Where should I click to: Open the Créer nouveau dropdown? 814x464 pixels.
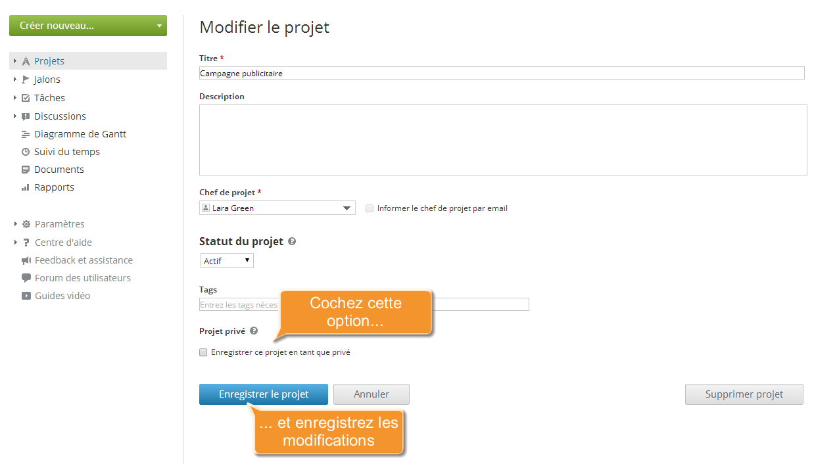pyautogui.click(x=88, y=26)
